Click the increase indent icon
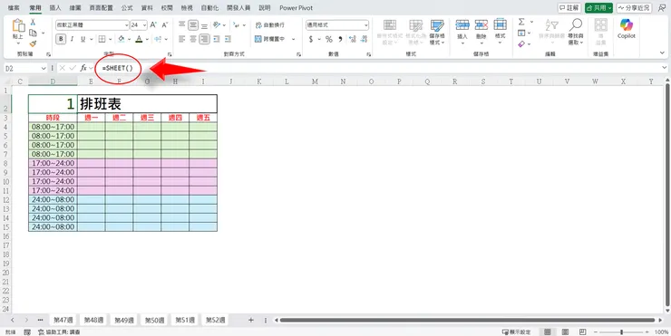This screenshot has width=671, height=336. click(229, 39)
